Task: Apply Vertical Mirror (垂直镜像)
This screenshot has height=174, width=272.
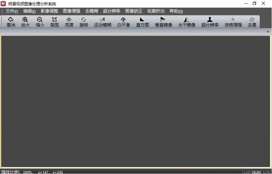Action: (163, 22)
